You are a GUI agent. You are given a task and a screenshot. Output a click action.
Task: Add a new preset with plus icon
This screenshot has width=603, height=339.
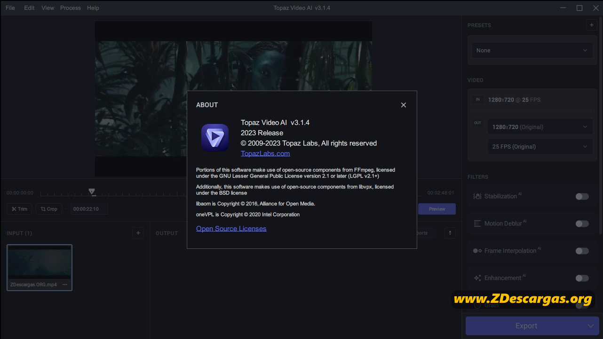pos(591,25)
